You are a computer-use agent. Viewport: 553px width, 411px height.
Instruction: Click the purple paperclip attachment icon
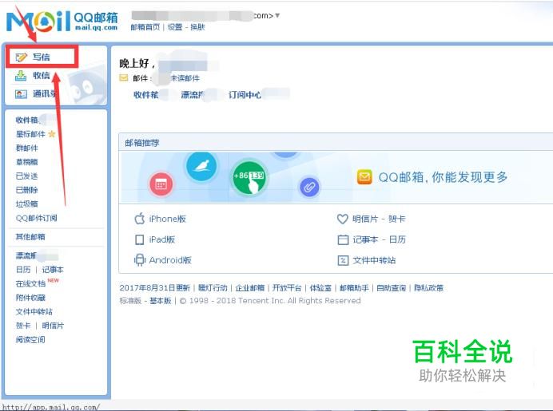(309, 187)
